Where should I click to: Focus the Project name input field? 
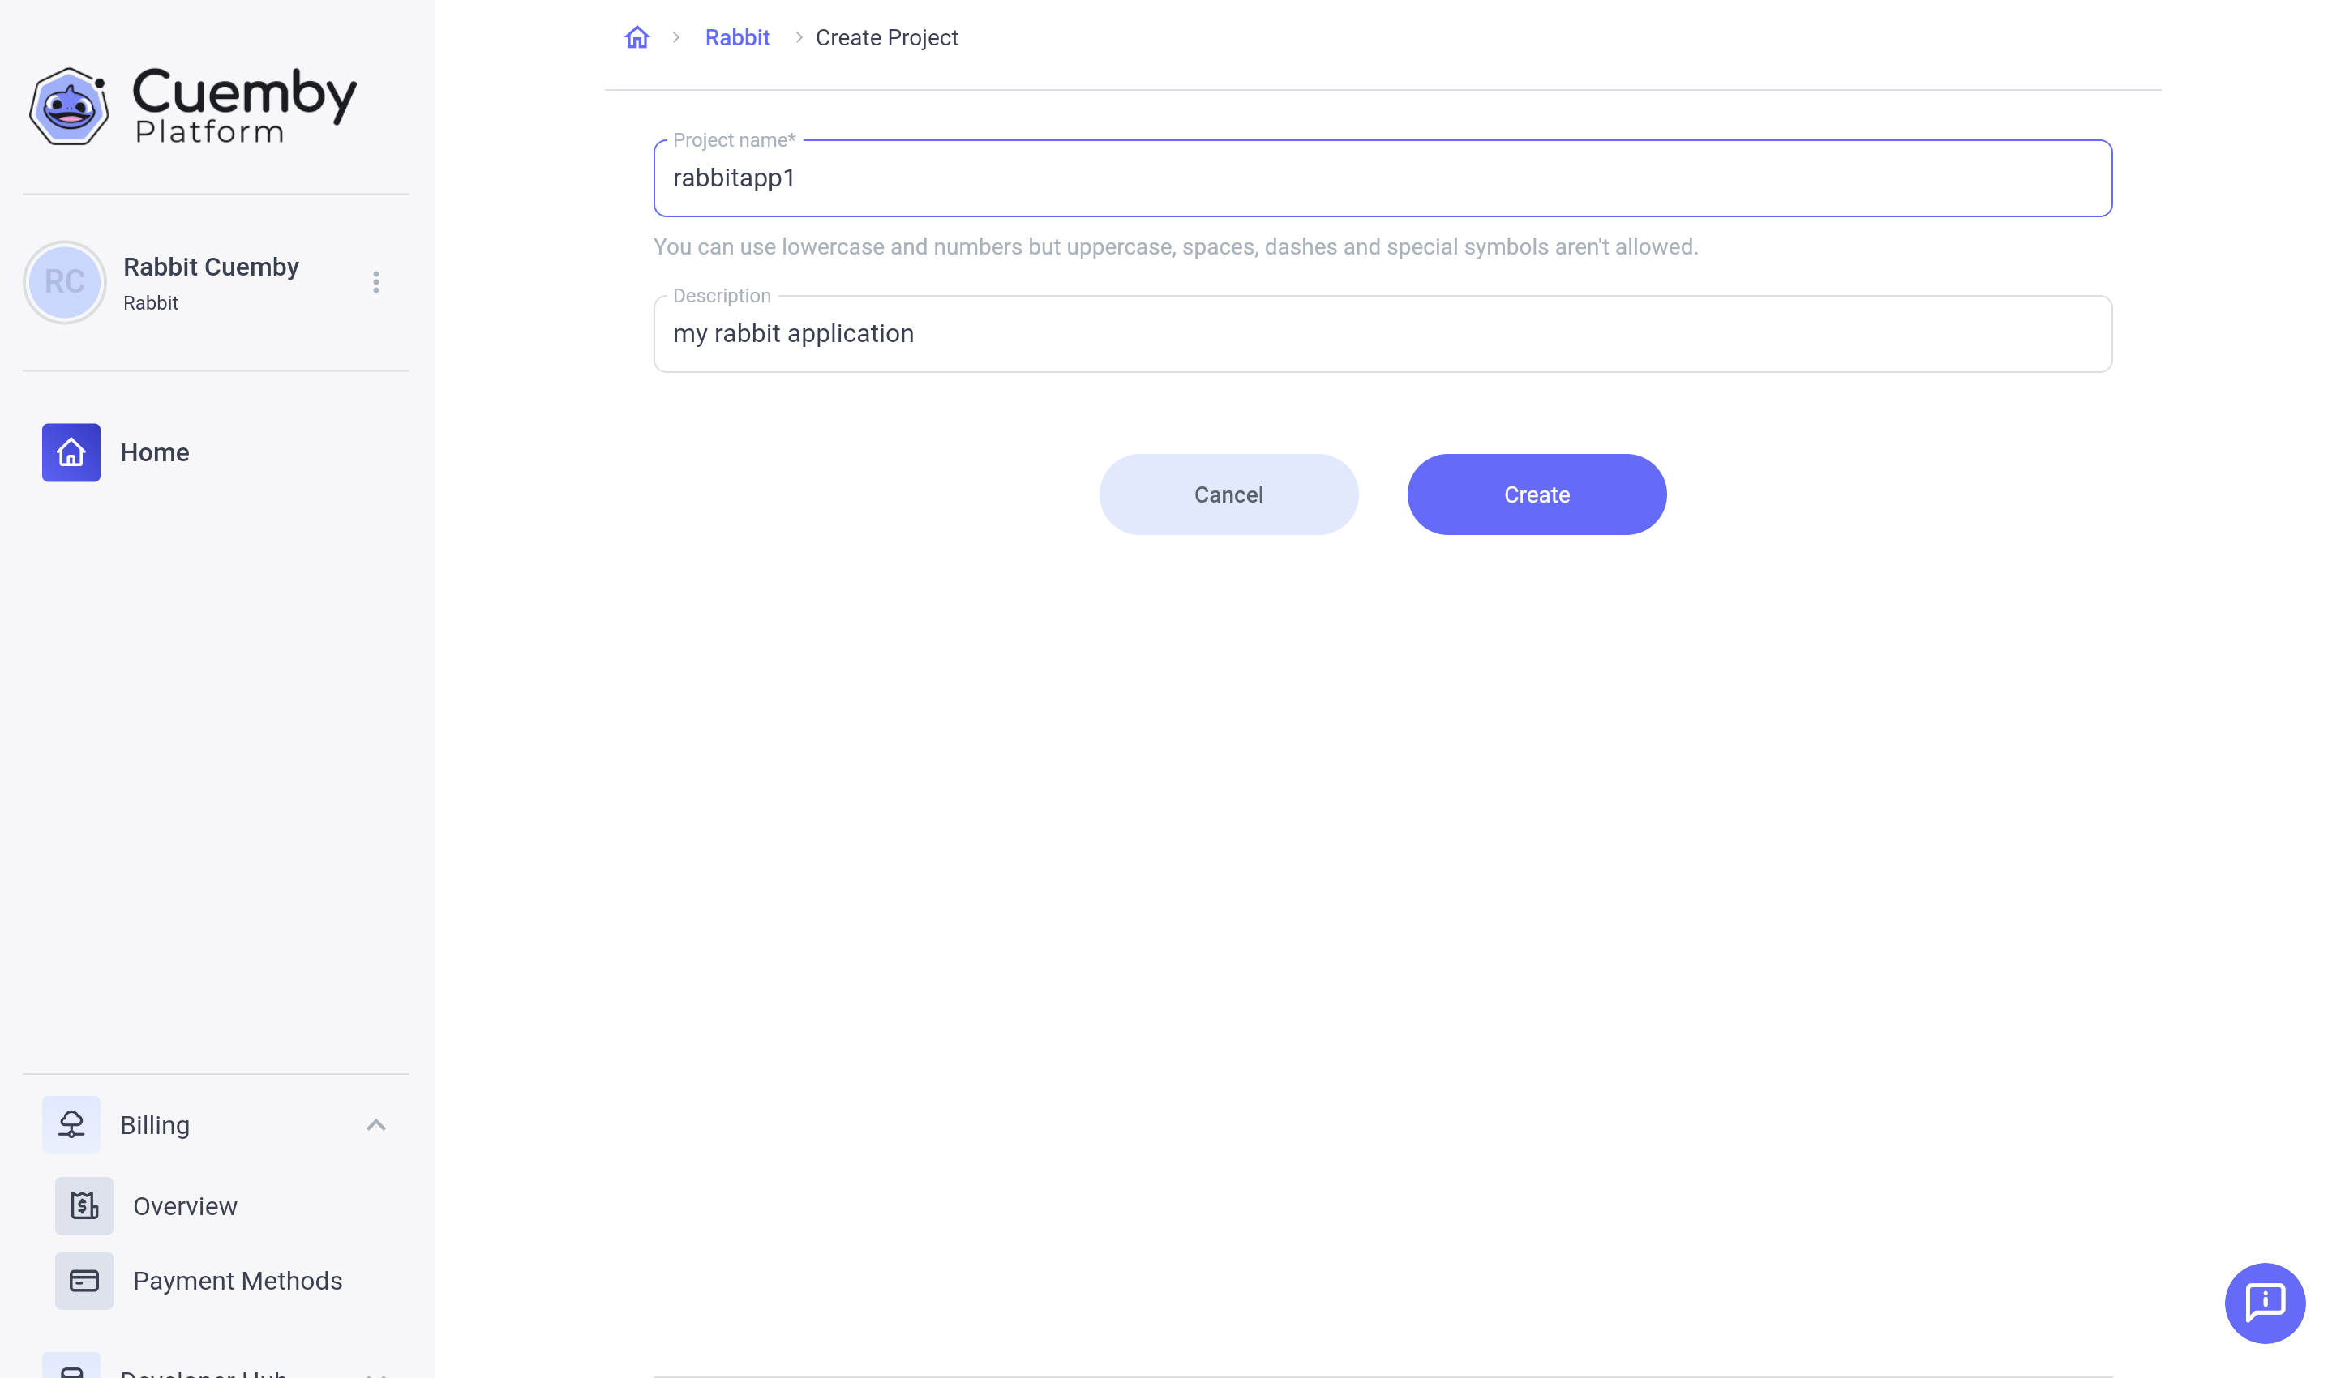coord(1382,178)
